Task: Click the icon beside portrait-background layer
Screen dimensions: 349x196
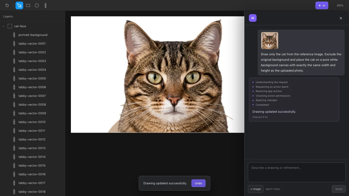Action: click(14, 35)
